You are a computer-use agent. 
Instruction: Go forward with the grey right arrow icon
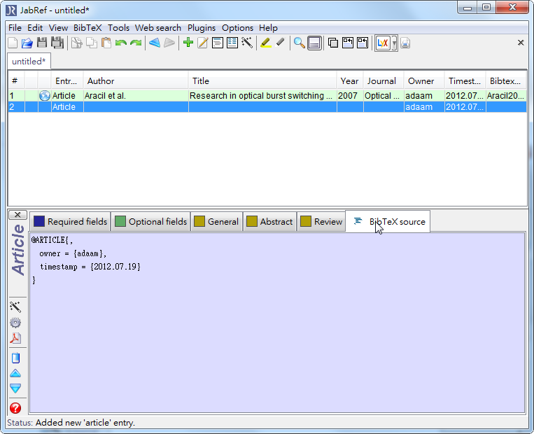coord(169,43)
